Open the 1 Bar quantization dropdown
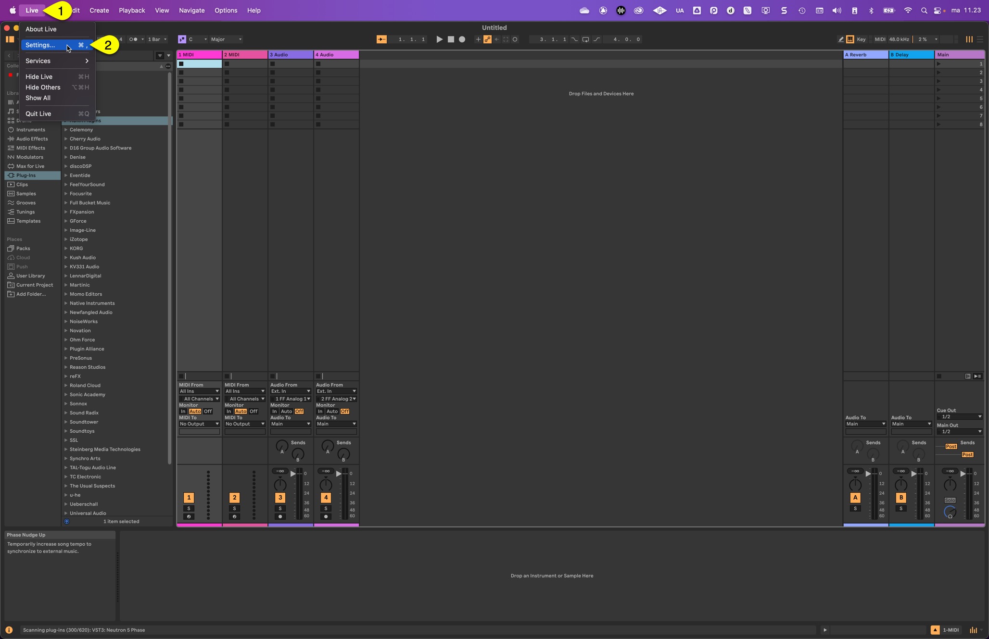 coord(157,39)
